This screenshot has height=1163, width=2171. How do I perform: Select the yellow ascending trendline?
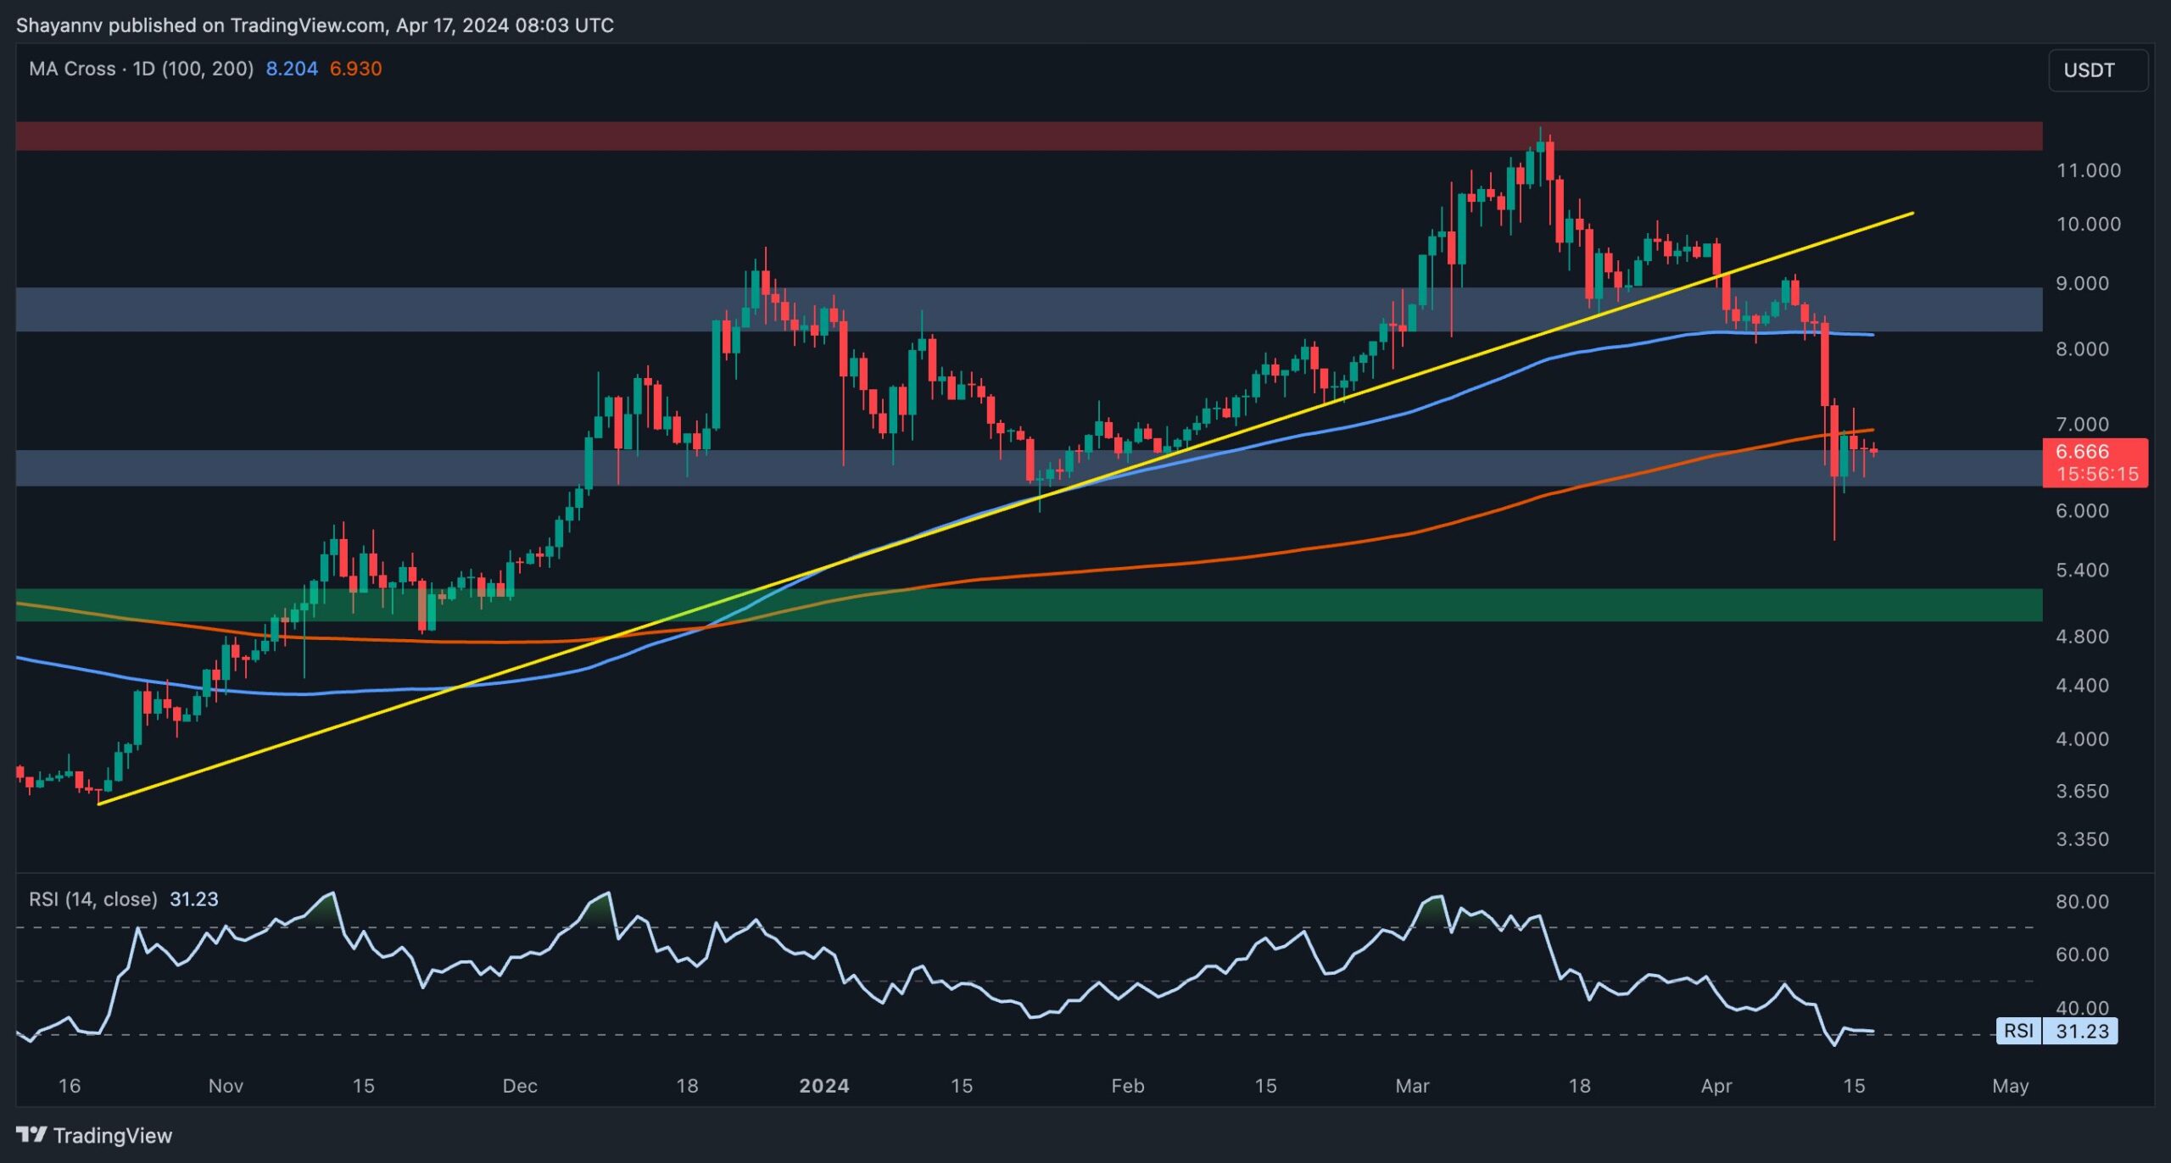(1006, 508)
